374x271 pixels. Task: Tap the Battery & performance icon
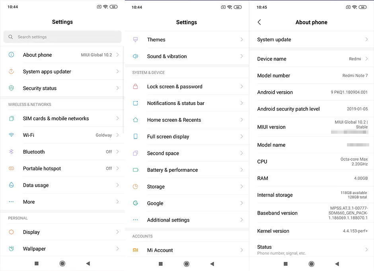point(136,170)
